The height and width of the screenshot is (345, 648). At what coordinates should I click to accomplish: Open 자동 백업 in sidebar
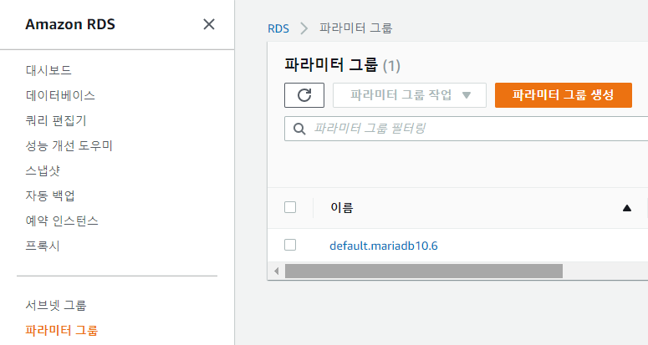point(50,195)
